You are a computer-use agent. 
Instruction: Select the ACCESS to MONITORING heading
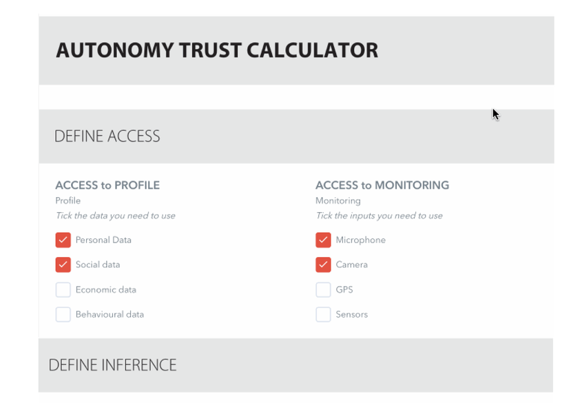tap(382, 185)
